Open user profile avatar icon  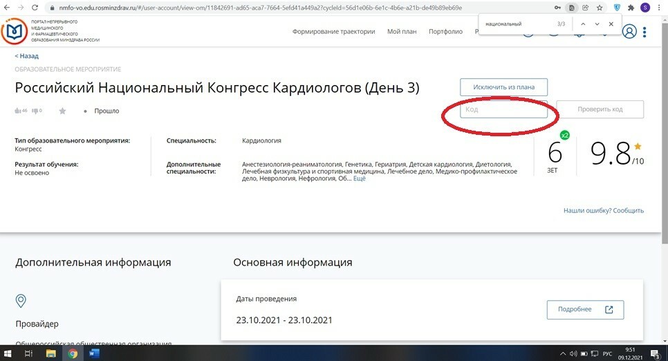click(x=629, y=32)
